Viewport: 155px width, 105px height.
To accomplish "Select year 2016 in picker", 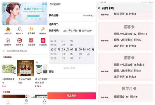I will [54, 45].
